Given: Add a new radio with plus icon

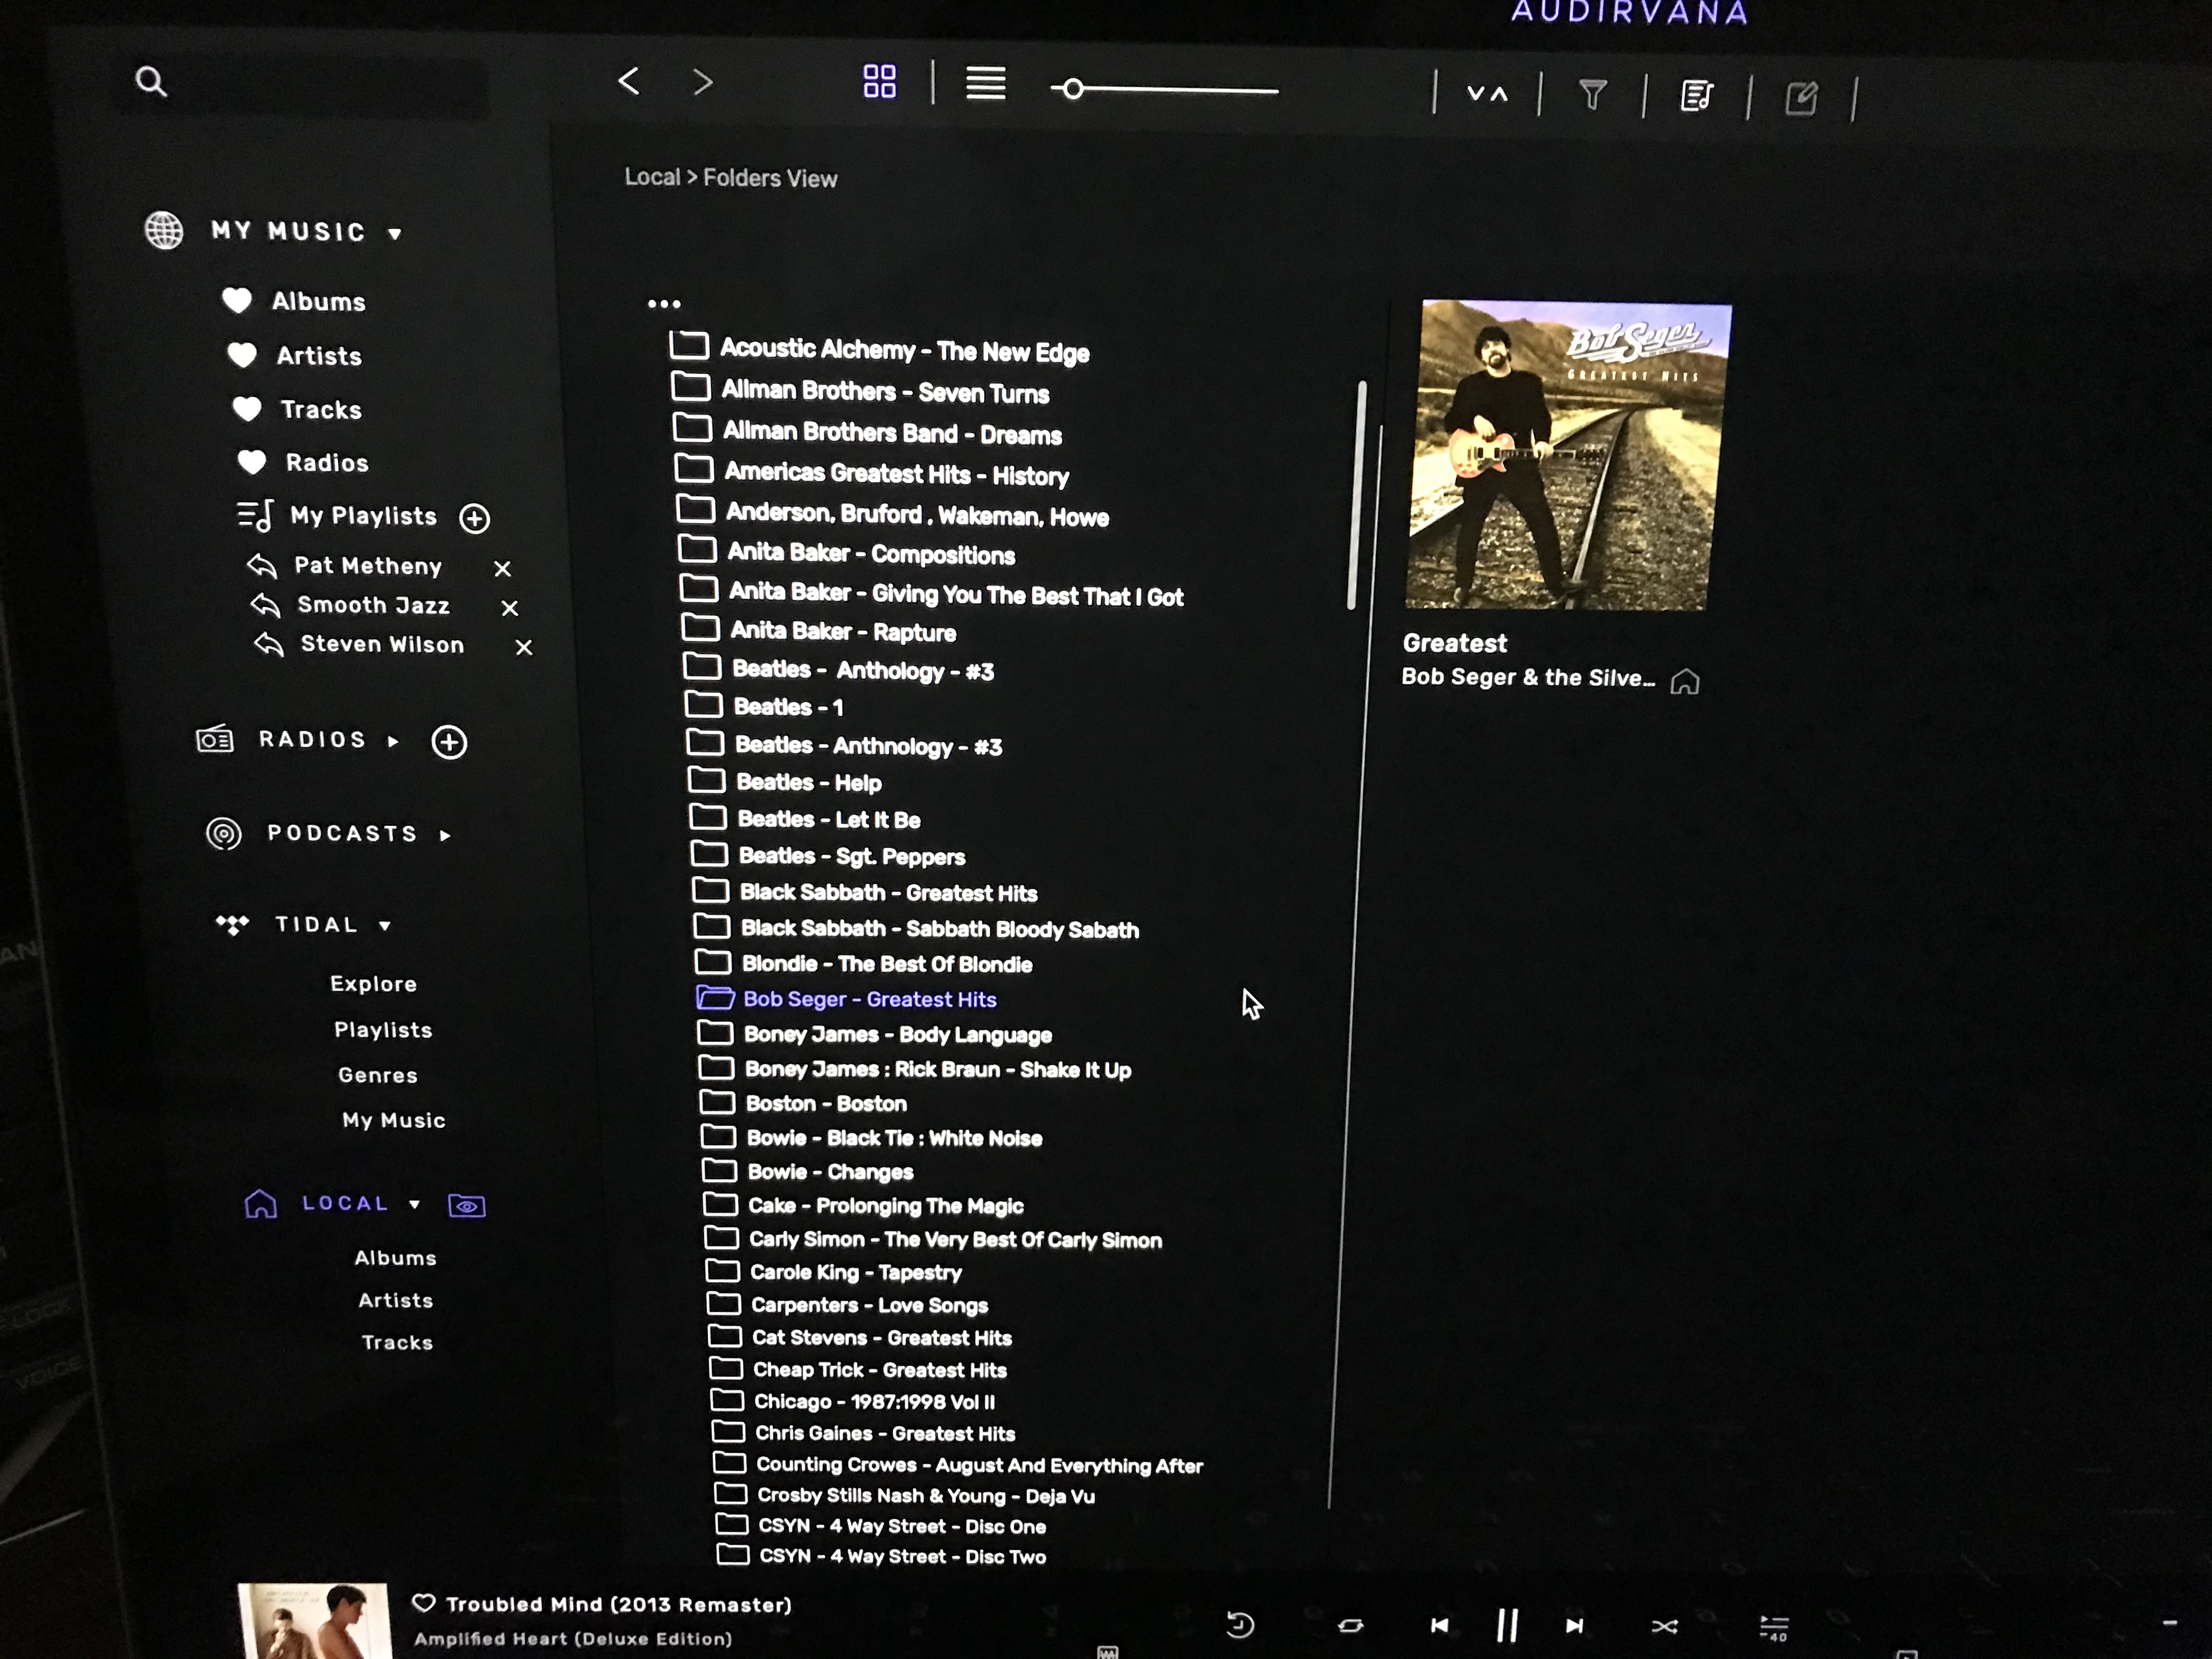Looking at the screenshot, I should 449,742.
